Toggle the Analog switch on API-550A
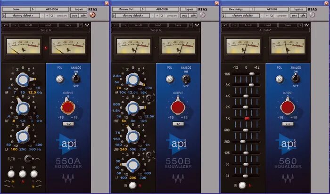 click(x=76, y=78)
